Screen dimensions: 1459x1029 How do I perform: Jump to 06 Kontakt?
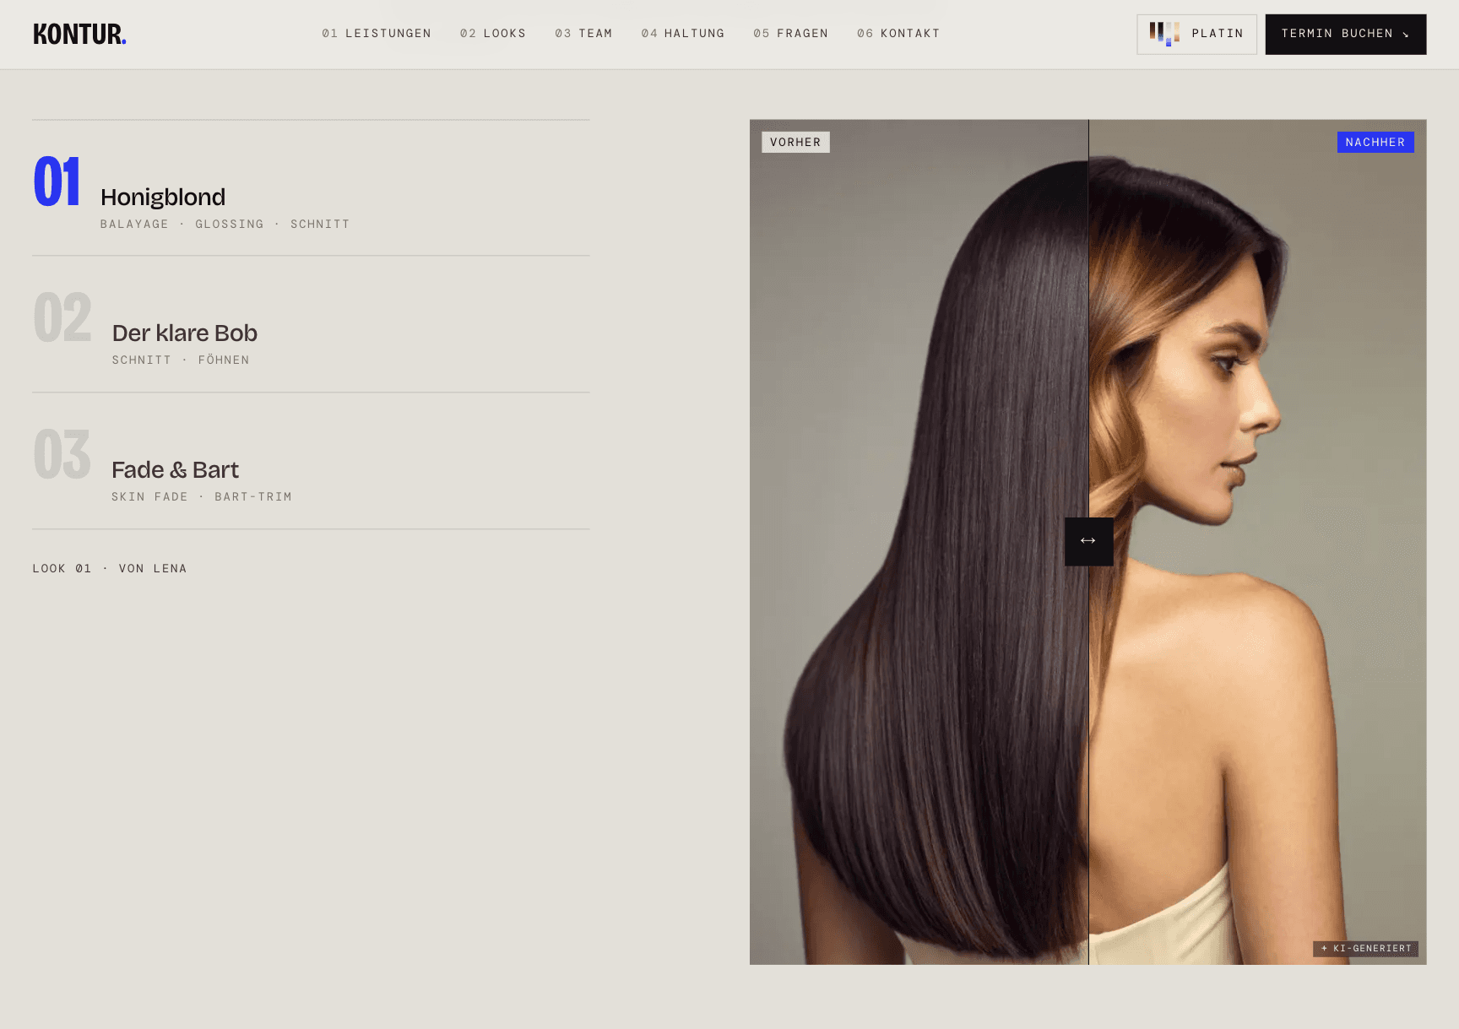pos(898,34)
